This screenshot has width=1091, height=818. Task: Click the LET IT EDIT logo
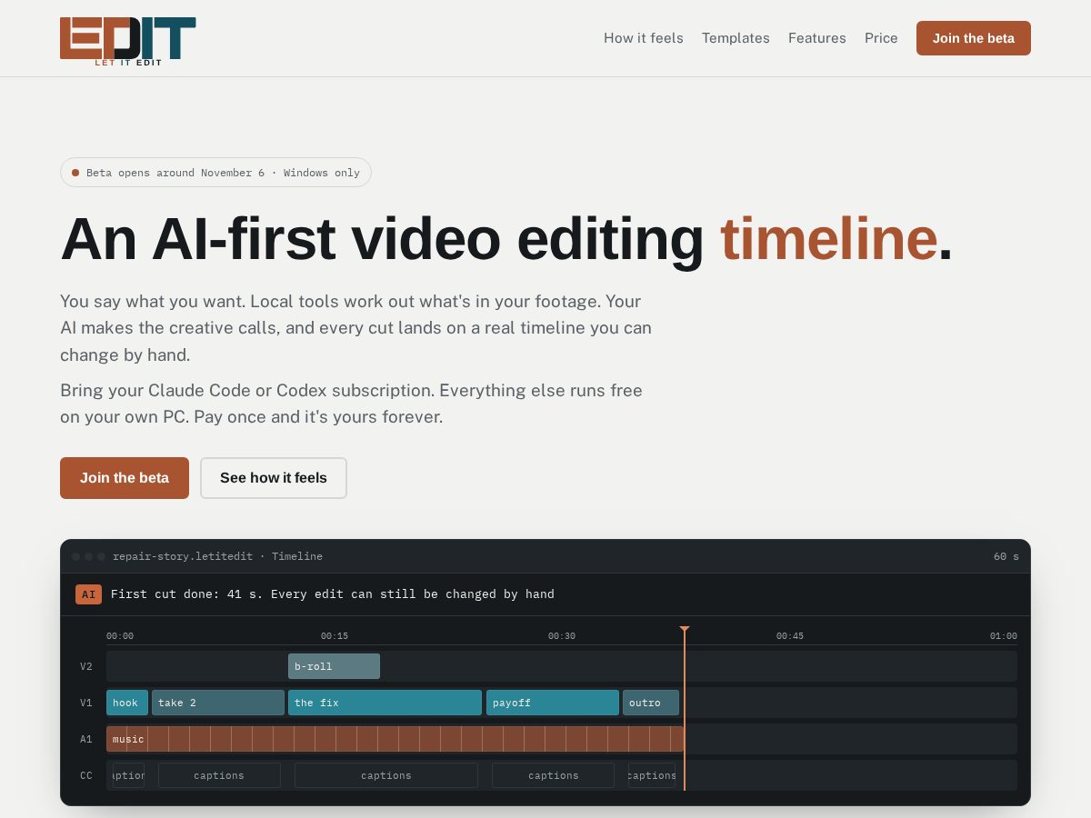[x=128, y=41]
